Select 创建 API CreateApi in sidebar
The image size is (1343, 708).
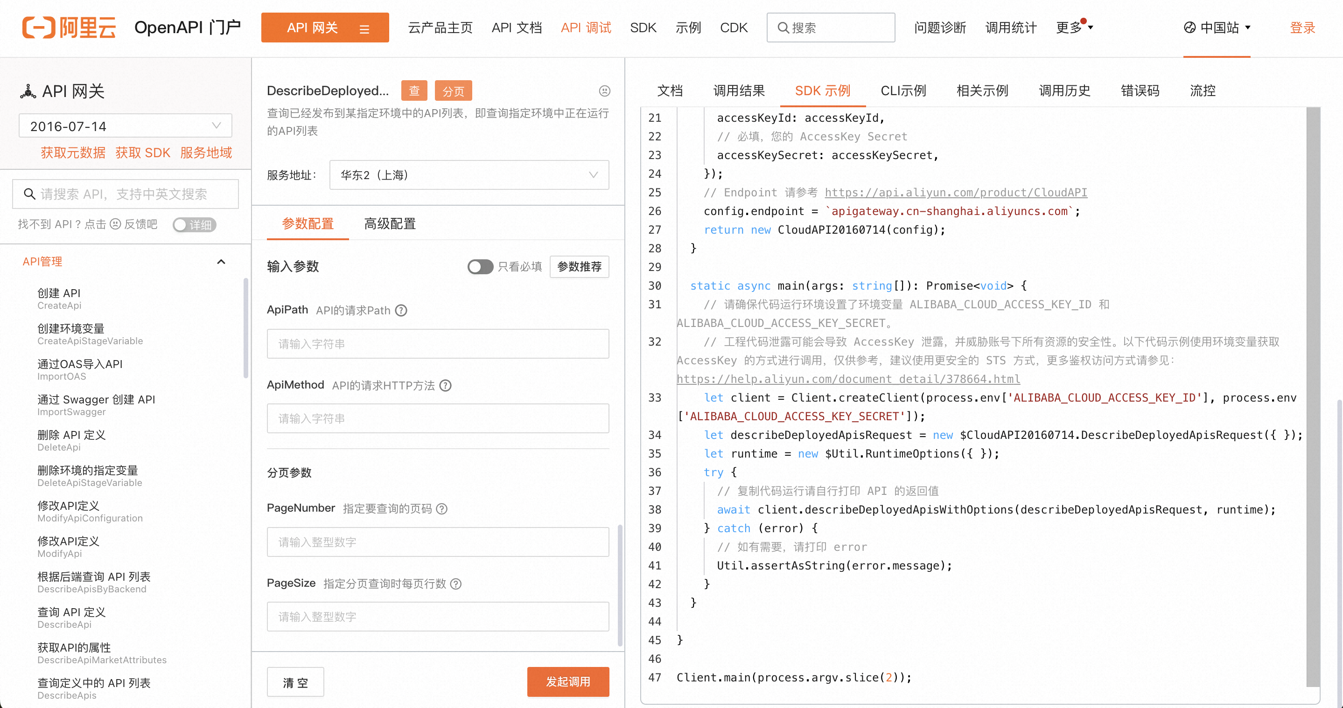(59, 298)
